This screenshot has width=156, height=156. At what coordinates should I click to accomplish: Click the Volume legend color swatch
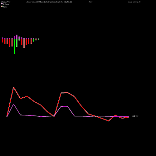tap(2, 4)
